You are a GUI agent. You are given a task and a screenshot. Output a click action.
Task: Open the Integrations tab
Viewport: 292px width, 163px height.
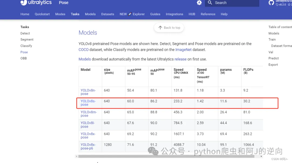[x=174, y=14]
